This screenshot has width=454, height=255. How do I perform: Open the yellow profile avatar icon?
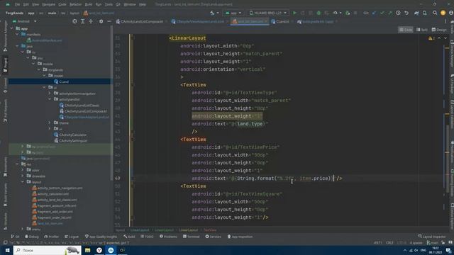pos(443,13)
